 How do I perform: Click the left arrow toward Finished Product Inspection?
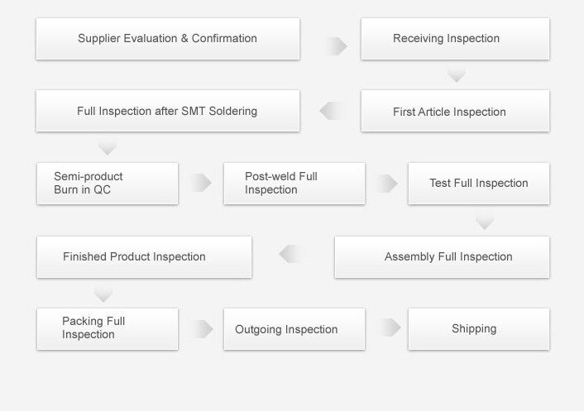coord(292,254)
